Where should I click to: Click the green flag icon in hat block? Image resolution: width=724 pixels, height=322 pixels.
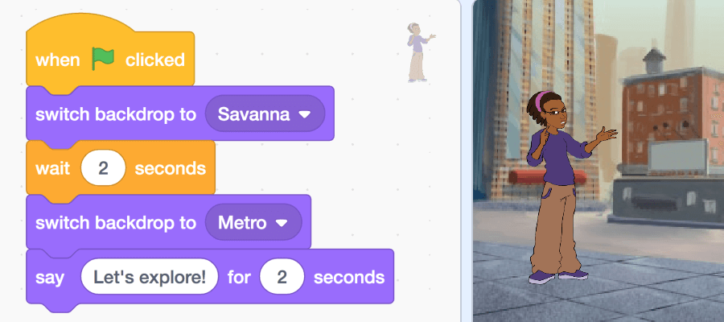tap(102, 59)
